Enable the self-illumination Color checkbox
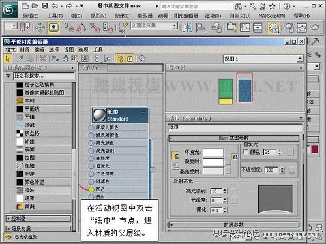326x244 pixels. pyautogui.click(x=246, y=152)
